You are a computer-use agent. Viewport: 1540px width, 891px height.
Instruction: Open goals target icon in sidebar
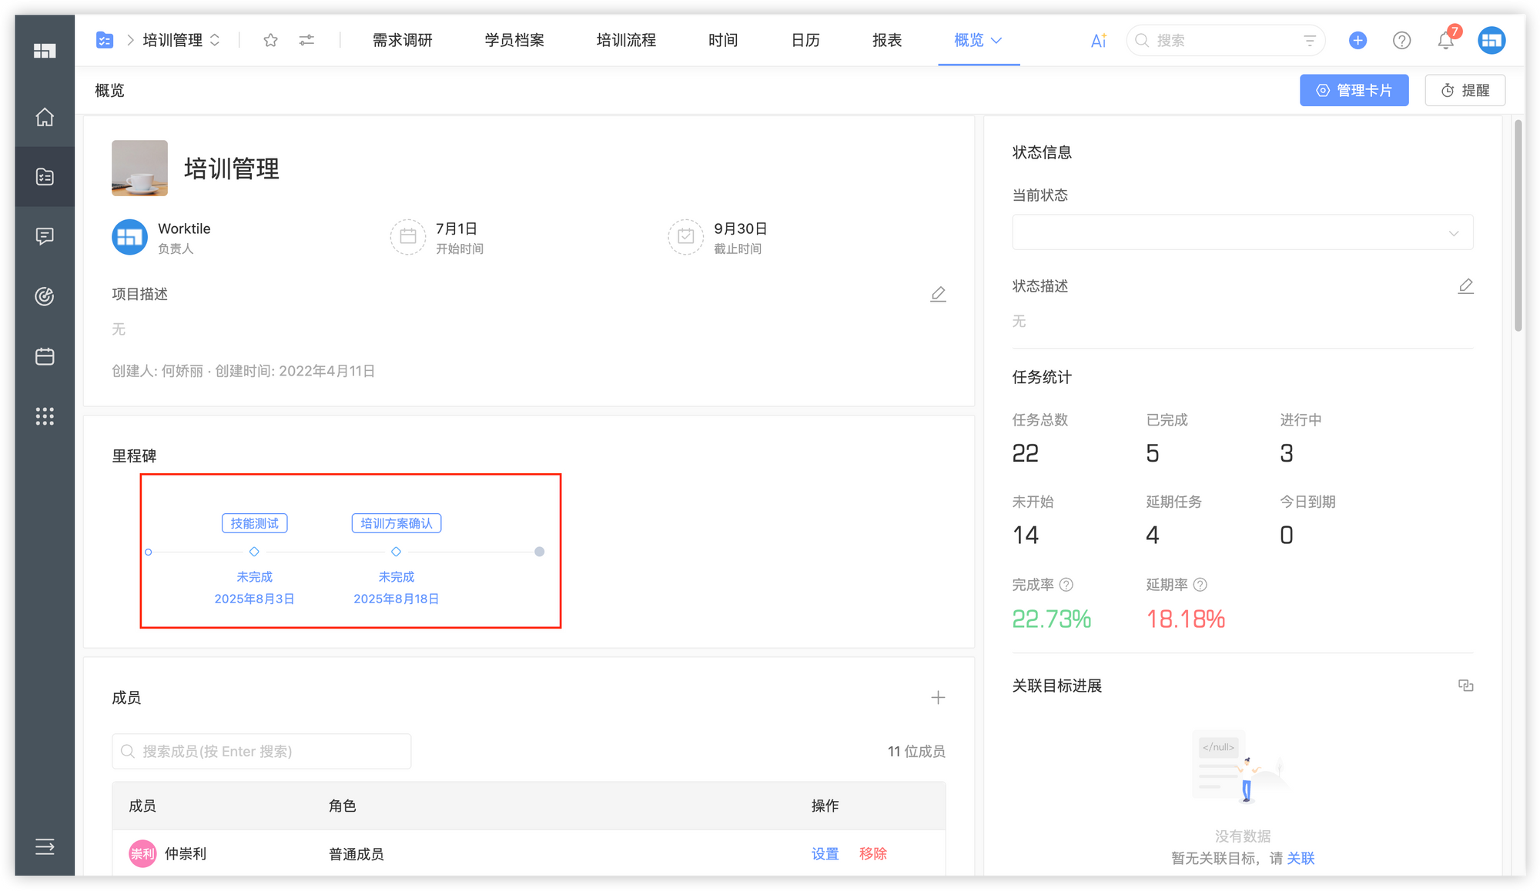point(45,296)
